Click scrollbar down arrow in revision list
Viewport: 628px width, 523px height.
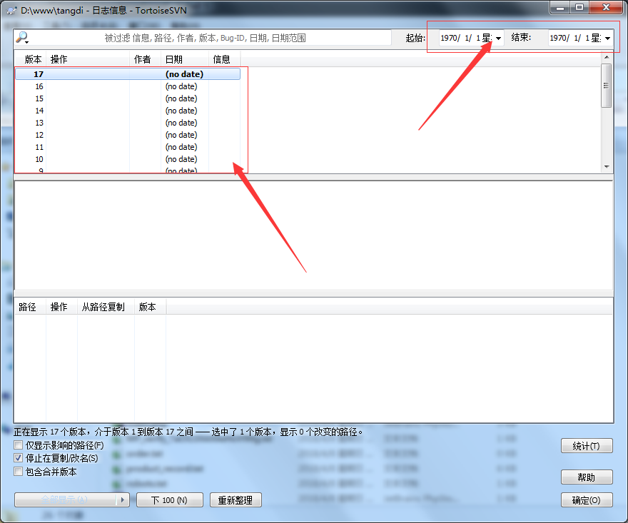pyautogui.click(x=607, y=166)
